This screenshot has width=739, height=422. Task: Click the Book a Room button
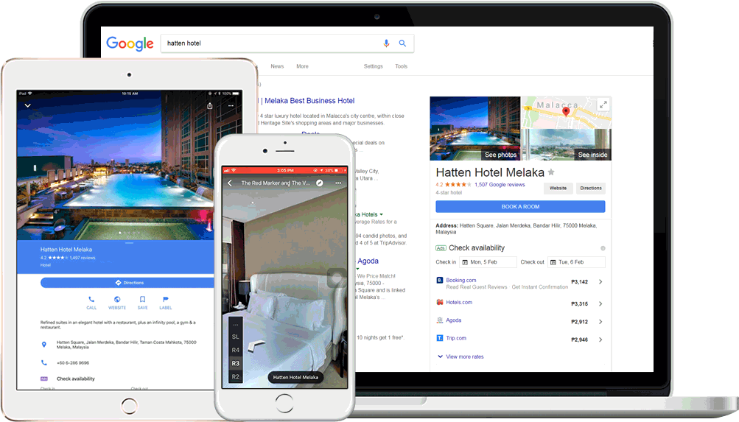coord(520,207)
